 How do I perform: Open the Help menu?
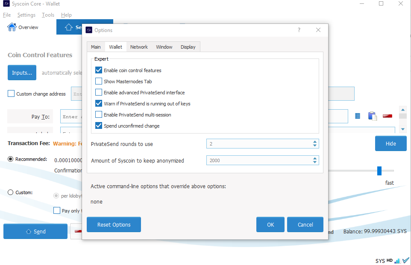pyautogui.click(x=66, y=15)
